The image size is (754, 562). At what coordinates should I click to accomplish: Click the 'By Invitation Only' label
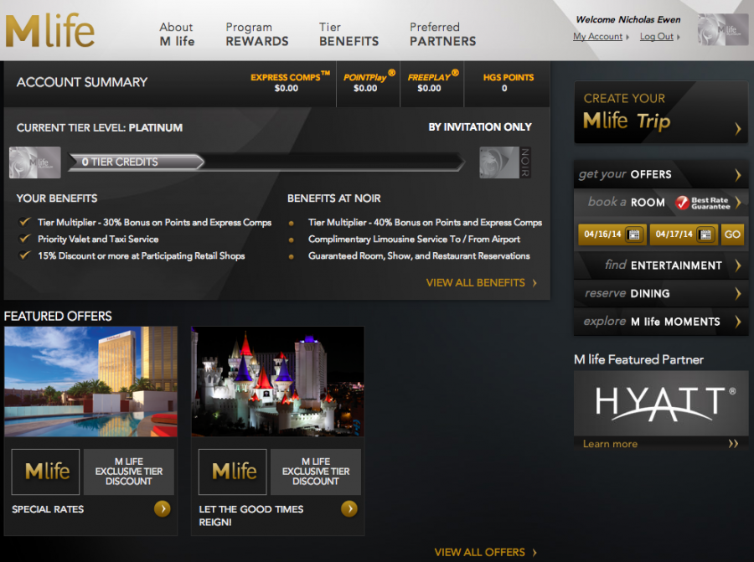[x=480, y=127]
